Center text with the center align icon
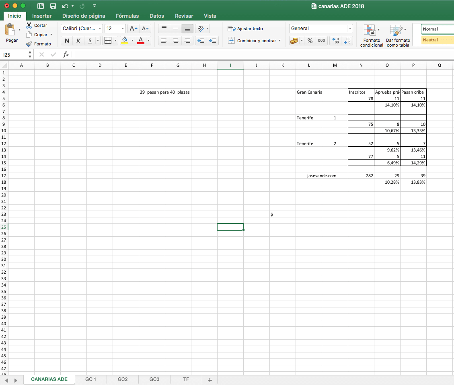Image resolution: width=454 pixels, height=385 pixels. point(175,41)
